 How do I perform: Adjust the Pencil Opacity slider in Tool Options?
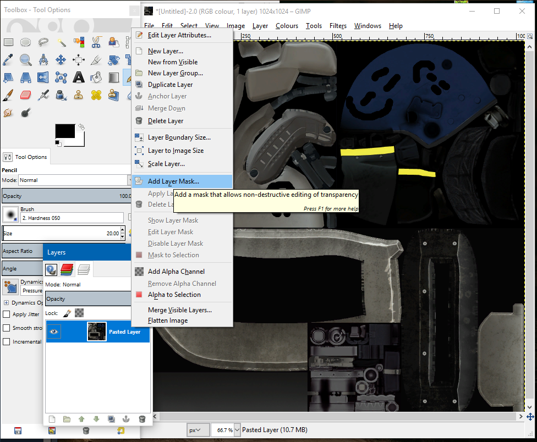pos(67,196)
